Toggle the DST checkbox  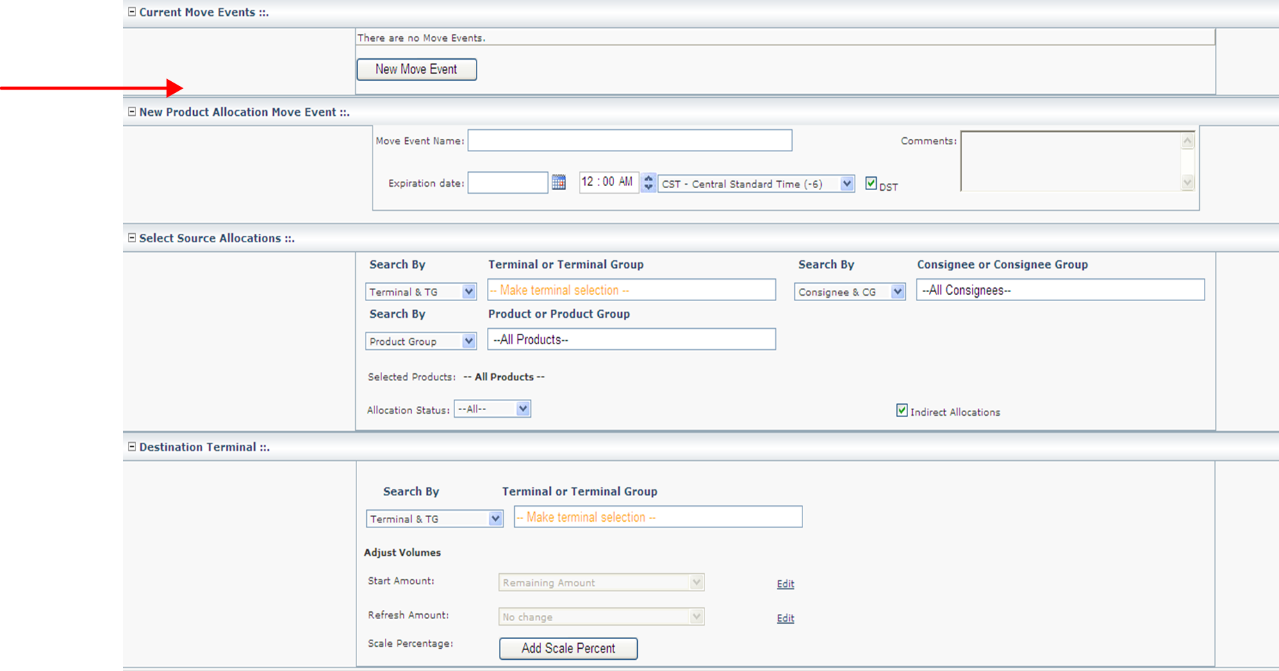click(870, 183)
